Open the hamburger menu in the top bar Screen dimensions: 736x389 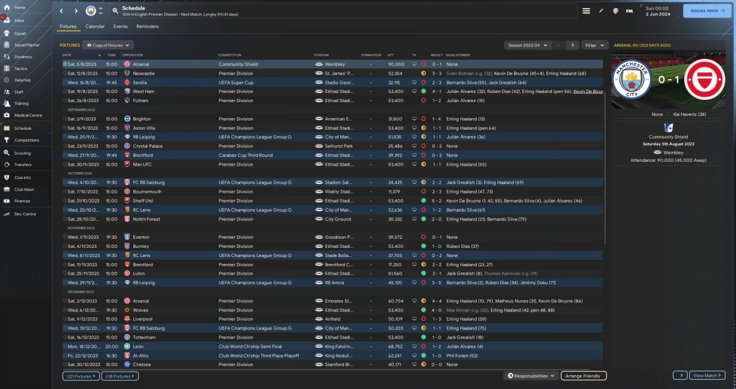click(x=586, y=11)
